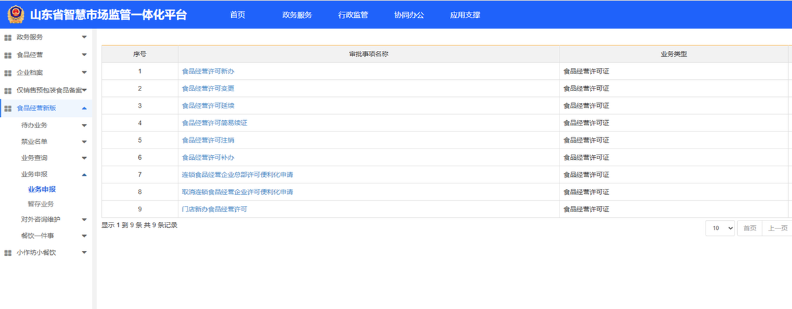This screenshot has height=309, width=792.
Task: Go to 首页 in the top navigation
Action: [x=238, y=15]
